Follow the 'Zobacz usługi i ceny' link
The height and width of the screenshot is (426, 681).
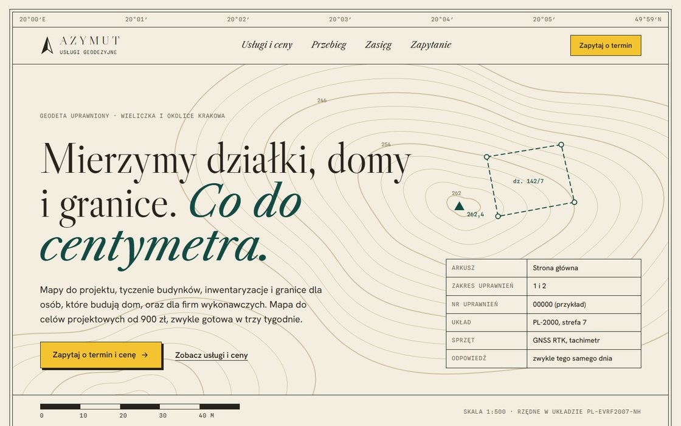click(212, 355)
